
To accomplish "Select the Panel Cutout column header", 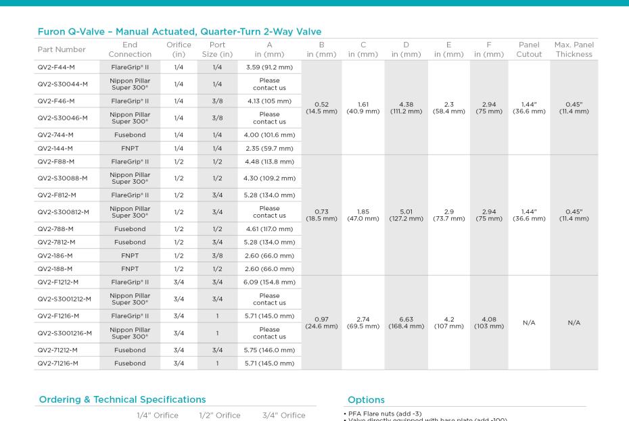I will pos(528,49).
